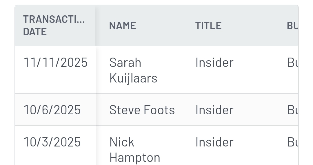
Task: Click the first name Steve
Action: [x=122, y=110]
